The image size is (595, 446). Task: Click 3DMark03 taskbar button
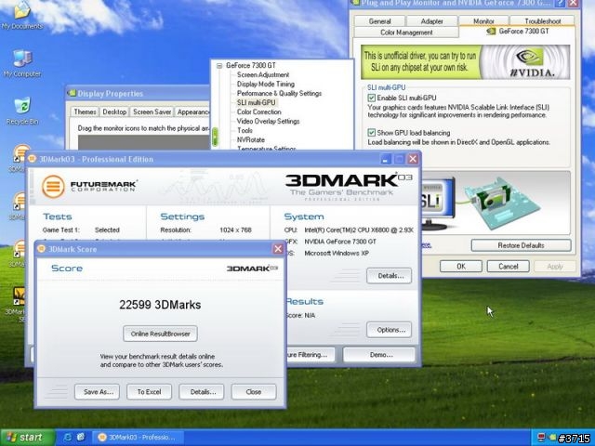[138, 438]
